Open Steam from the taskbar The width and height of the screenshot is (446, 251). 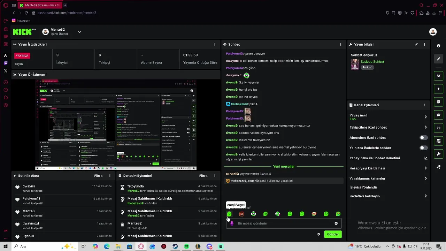point(175,246)
